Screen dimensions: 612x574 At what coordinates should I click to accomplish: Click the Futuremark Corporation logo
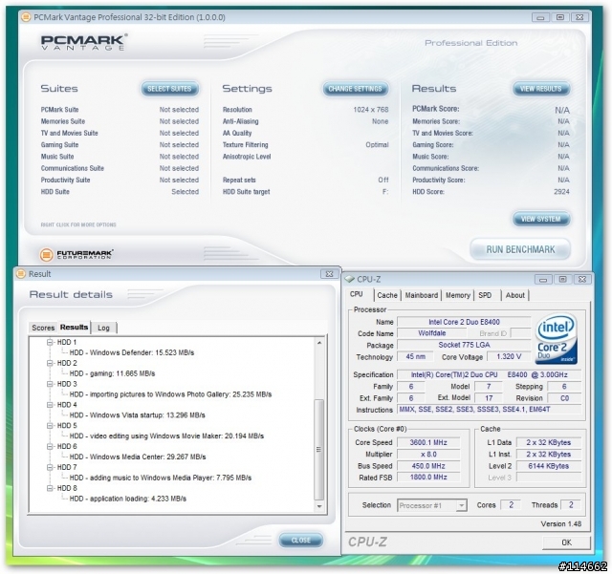[76, 254]
